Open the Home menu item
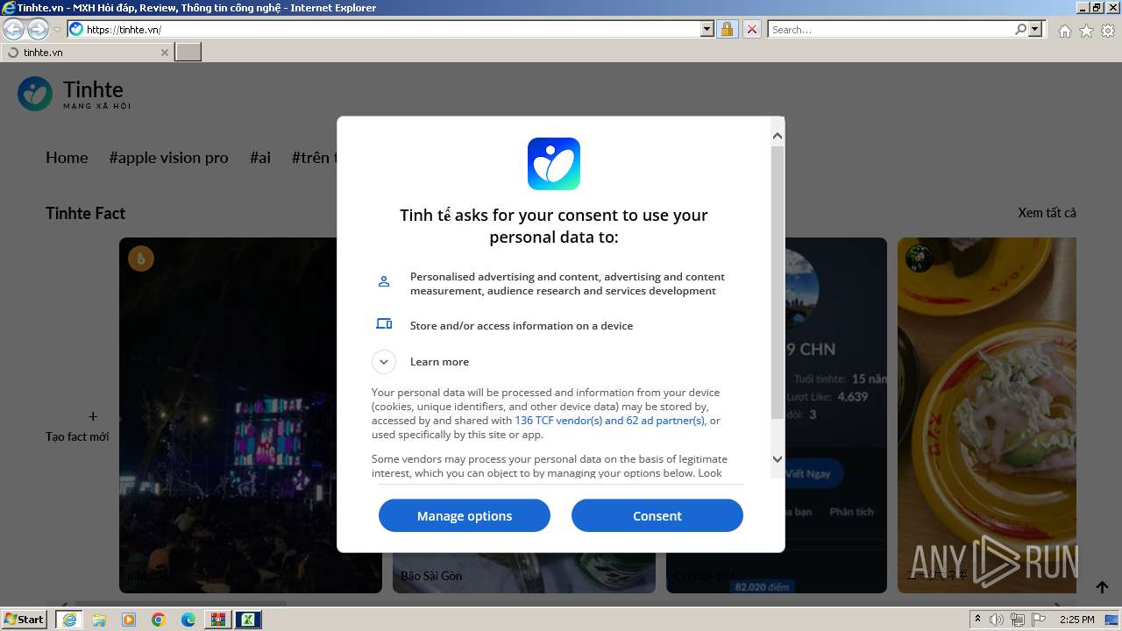The width and height of the screenshot is (1122, 631). pos(67,158)
